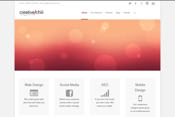Open the Portfolio menu item
Image resolution: width=175 pixels, height=117 pixels.
click(x=109, y=13)
